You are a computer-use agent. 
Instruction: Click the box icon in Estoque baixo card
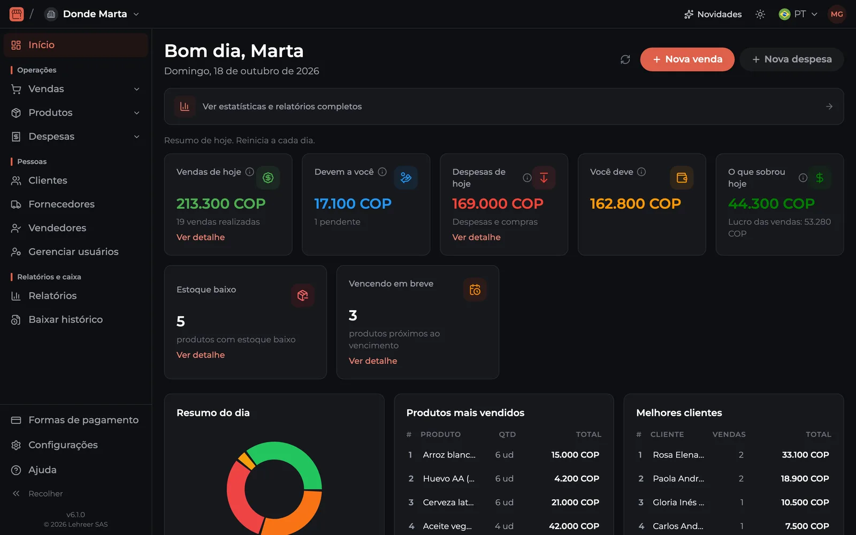[303, 295]
